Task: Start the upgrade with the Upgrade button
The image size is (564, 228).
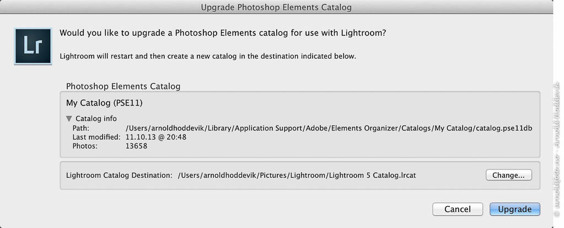Action: pyautogui.click(x=515, y=209)
